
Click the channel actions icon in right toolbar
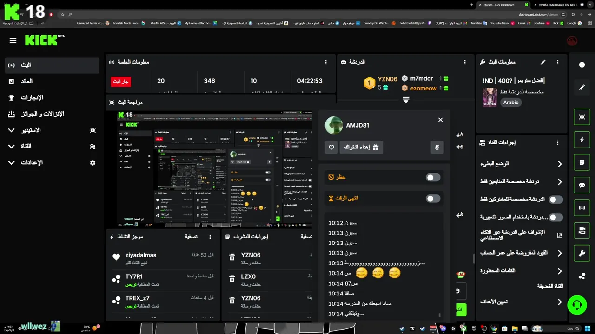(582, 231)
